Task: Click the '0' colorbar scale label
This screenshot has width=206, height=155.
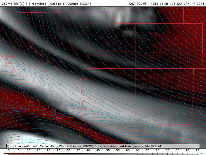Action: 9,150
